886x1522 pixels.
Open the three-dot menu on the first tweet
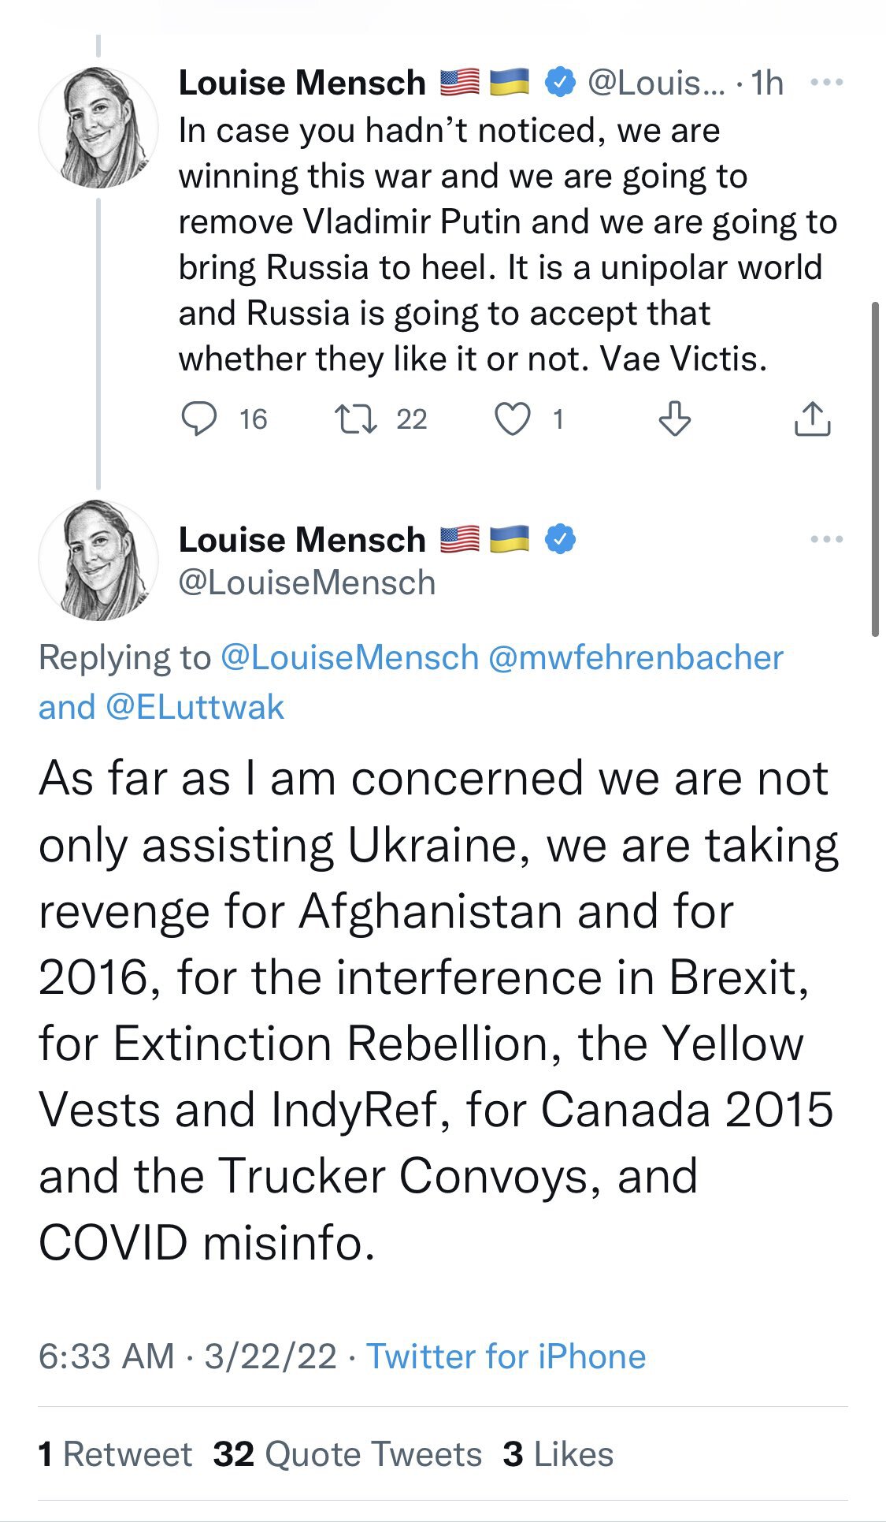(826, 82)
